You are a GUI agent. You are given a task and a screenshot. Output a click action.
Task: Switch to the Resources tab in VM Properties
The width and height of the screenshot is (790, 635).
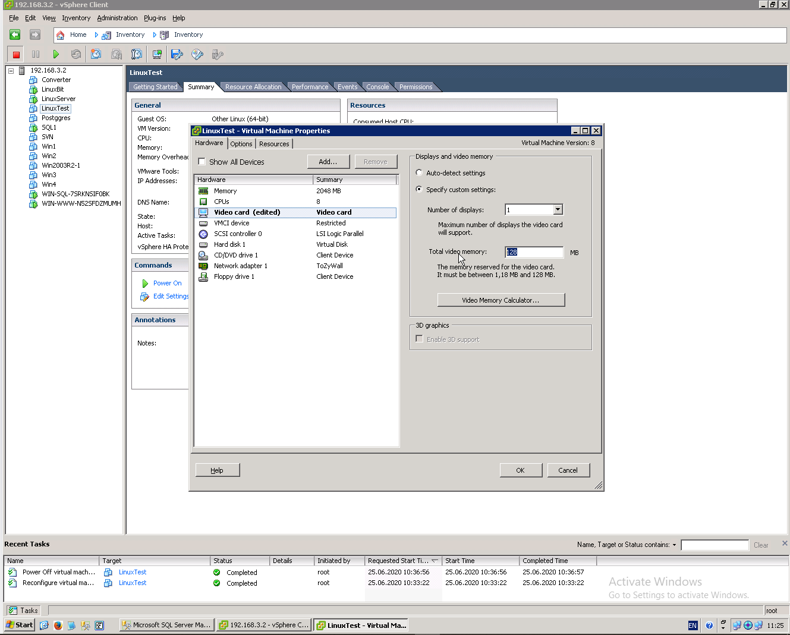click(x=274, y=144)
